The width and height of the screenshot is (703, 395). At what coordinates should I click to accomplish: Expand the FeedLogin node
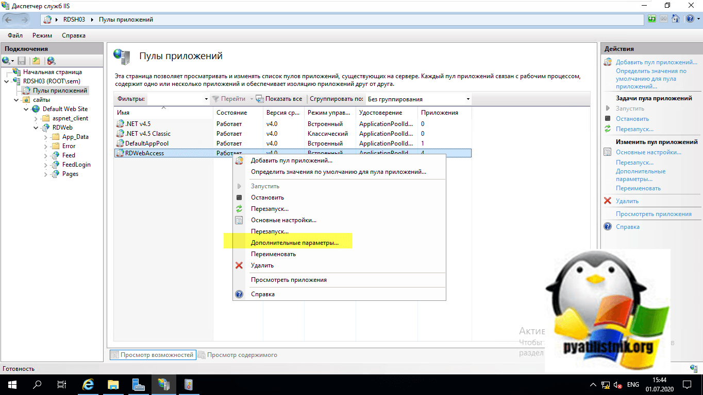click(x=46, y=165)
